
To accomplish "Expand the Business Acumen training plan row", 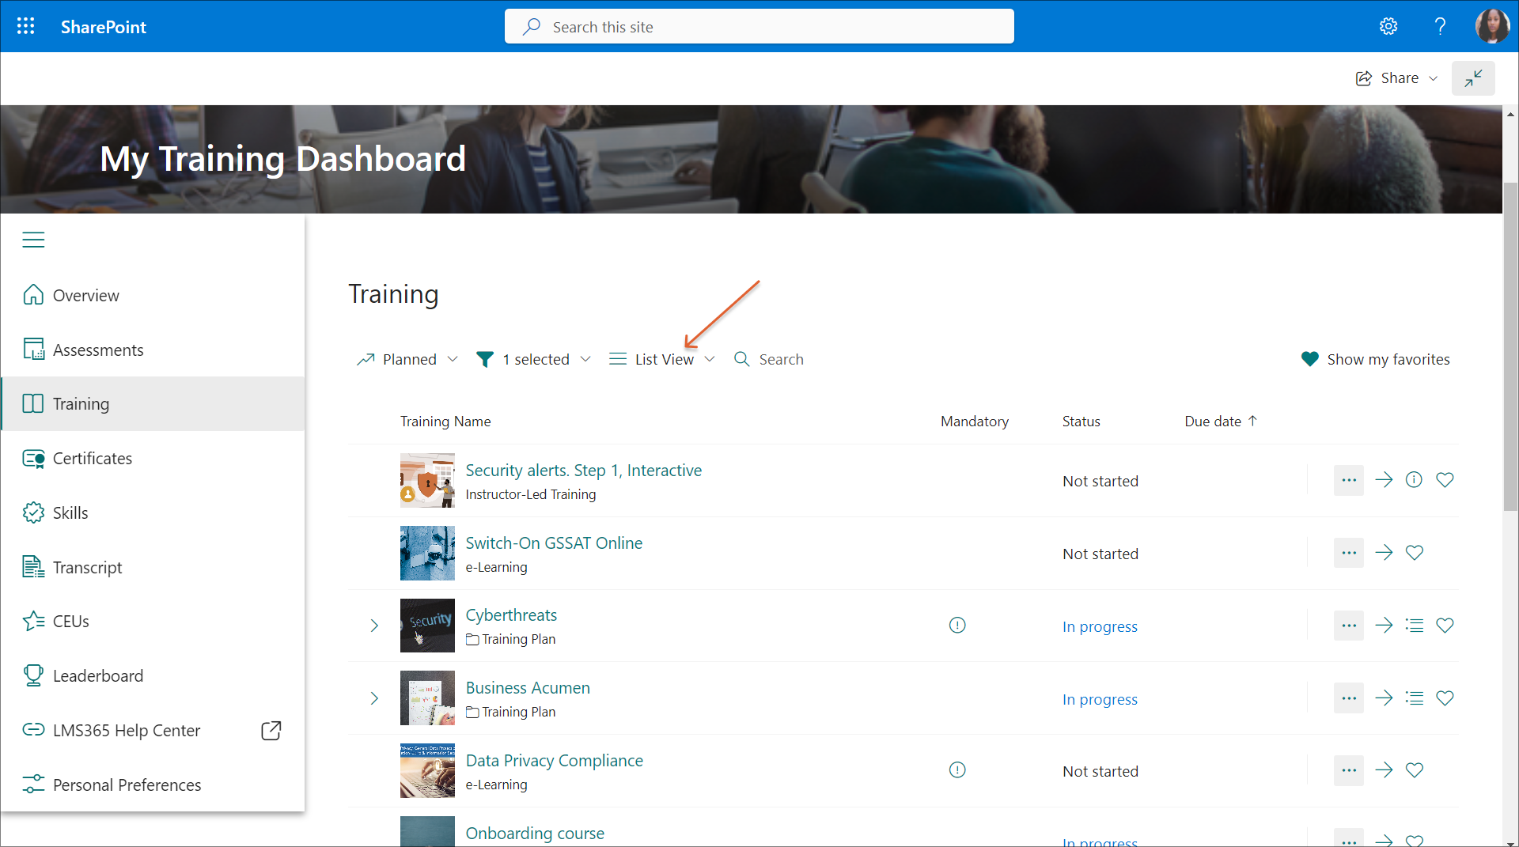I will [x=374, y=698].
